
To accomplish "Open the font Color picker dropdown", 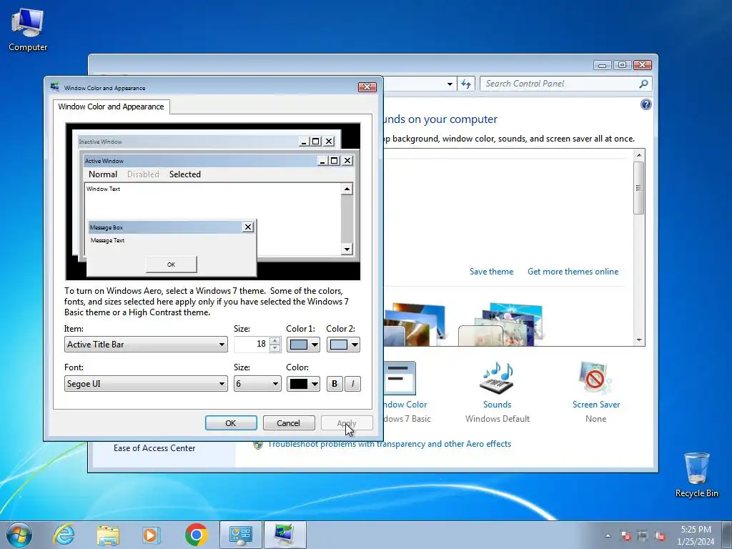I will click(303, 384).
